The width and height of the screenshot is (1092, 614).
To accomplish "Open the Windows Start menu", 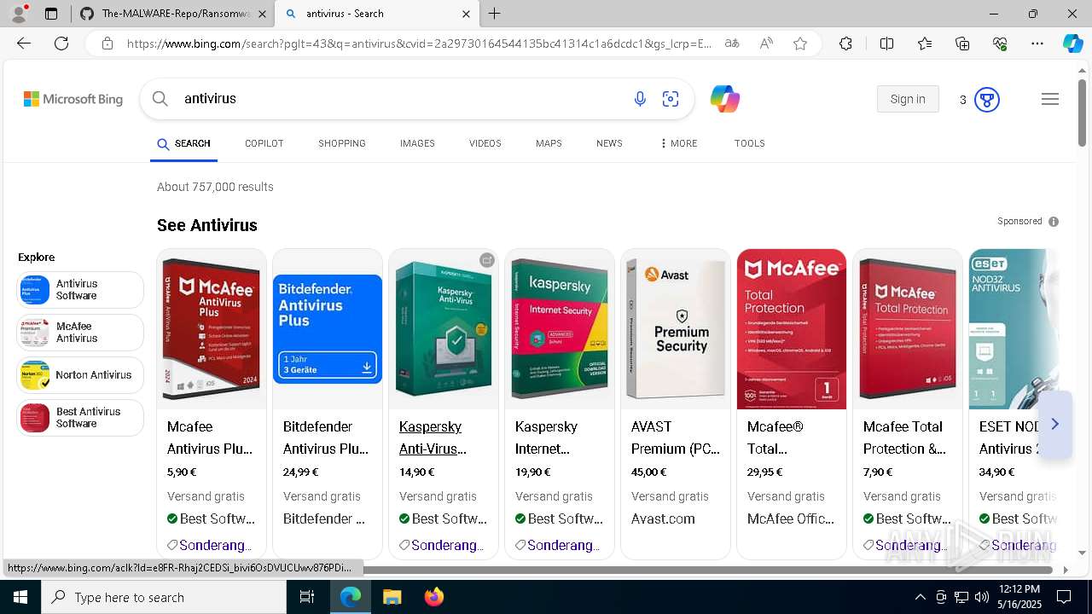I will [20, 597].
